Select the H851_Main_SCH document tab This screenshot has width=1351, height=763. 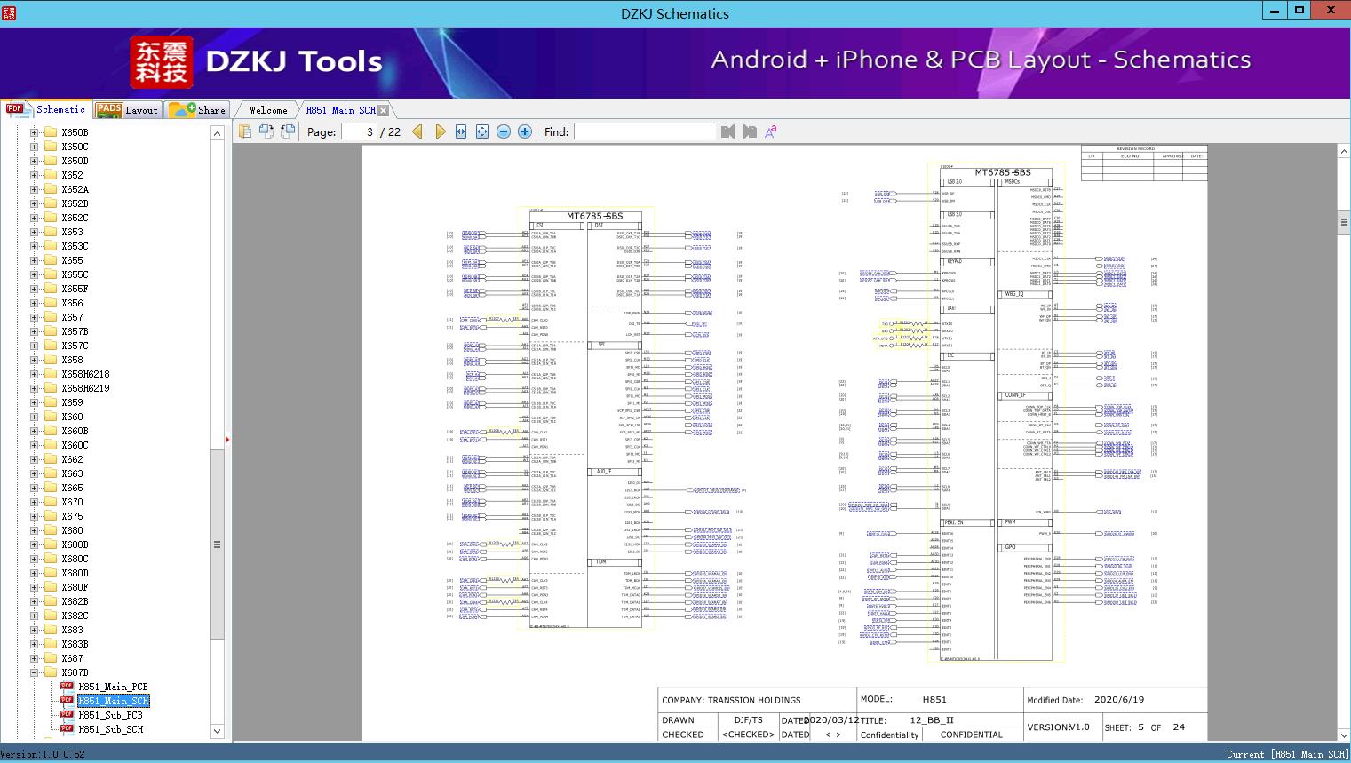(x=341, y=110)
